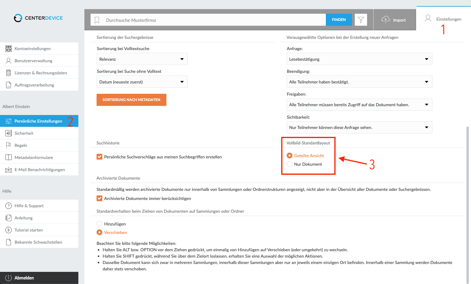
Task: Open the search filter funnel icon
Action: pyautogui.click(x=361, y=20)
